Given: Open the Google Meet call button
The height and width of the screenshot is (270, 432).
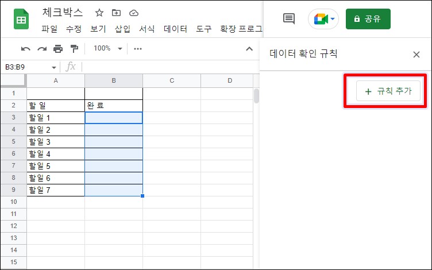Looking at the screenshot, I should pos(323,19).
